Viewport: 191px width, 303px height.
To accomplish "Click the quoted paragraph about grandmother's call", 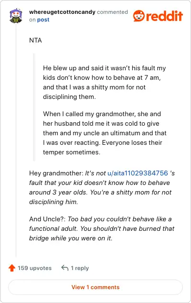I will pos(105,133).
